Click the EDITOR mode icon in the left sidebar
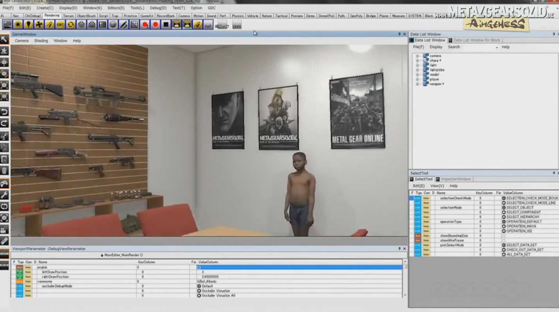 [x=4, y=253]
